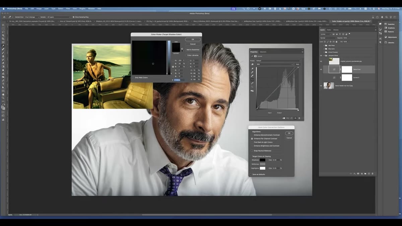Viewport: 402px width, 226px height.
Task: Click the Home icon in options bar
Action: point(4,17)
